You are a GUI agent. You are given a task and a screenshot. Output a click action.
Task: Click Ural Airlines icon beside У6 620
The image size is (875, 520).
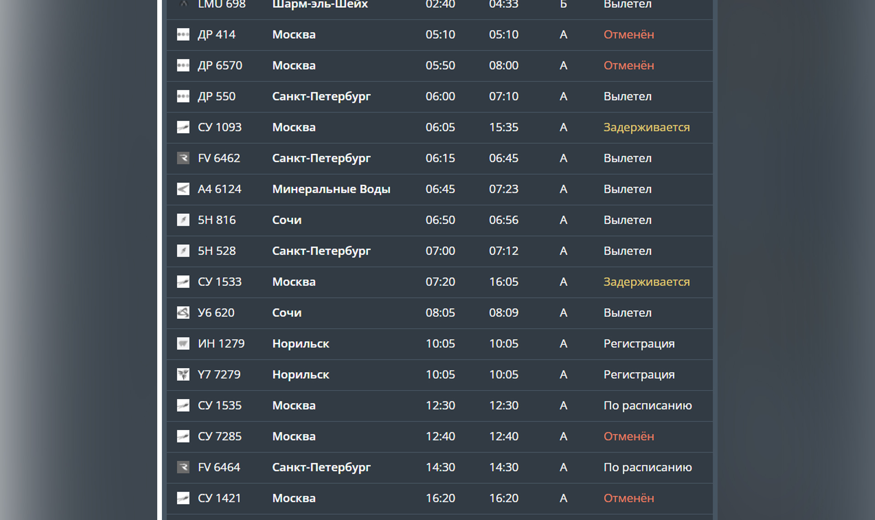pyautogui.click(x=183, y=313)
